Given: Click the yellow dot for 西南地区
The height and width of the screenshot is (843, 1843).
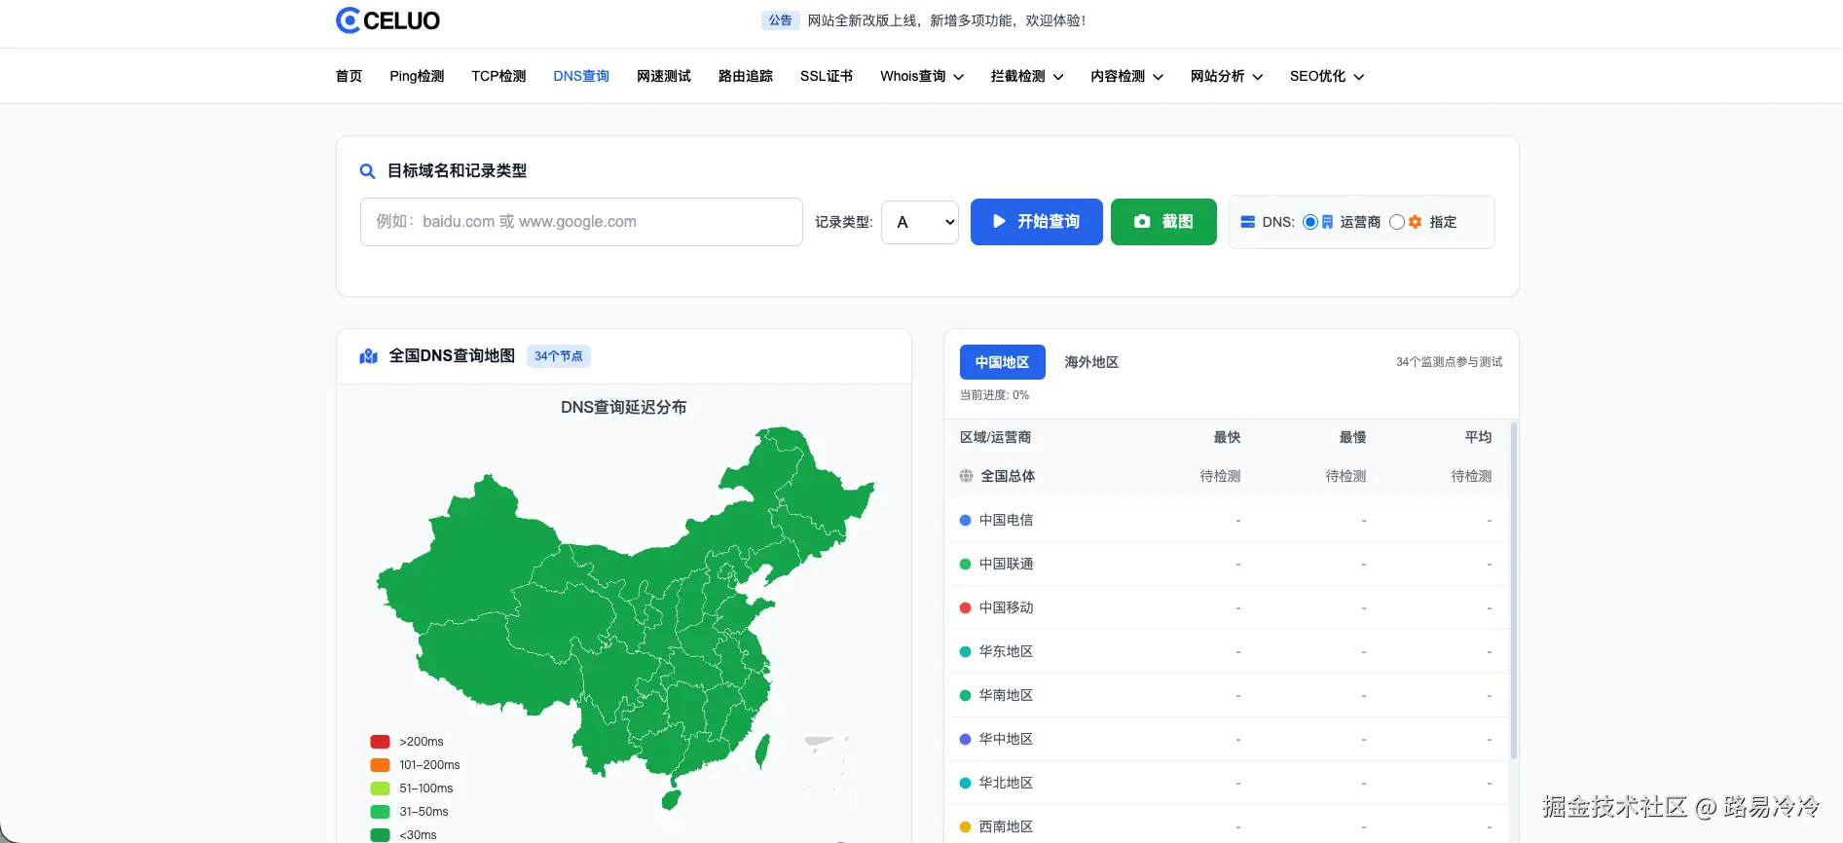Looking at the screenshot, I should pos(966,826).
